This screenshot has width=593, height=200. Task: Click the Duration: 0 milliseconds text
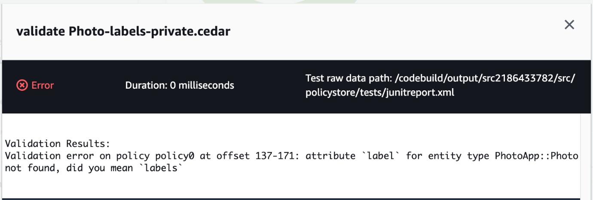point(180,85)
